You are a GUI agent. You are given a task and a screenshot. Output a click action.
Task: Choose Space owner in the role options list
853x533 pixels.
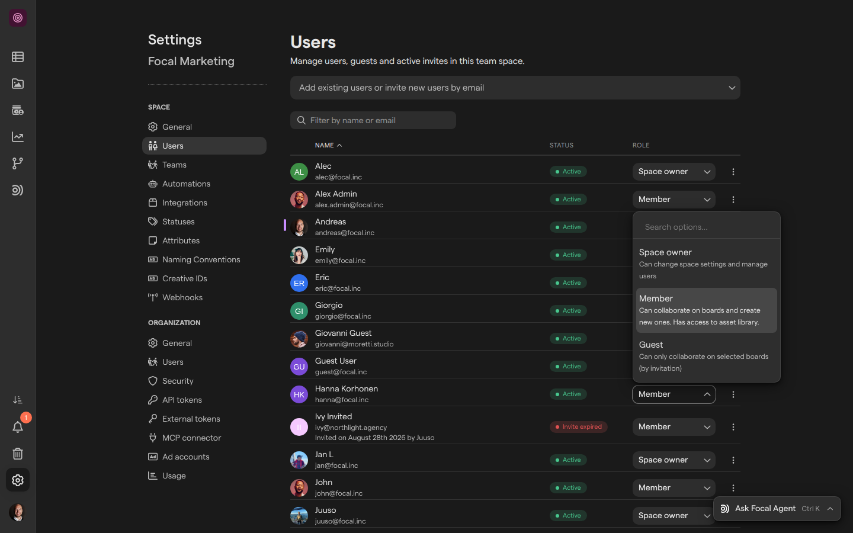click(707, 264)
